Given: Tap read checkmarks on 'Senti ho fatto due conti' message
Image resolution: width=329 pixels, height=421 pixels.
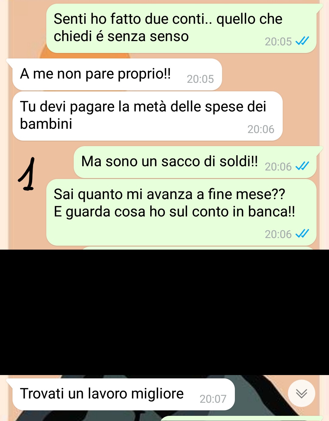Looking at the screenshot, I should click(302, 41).
